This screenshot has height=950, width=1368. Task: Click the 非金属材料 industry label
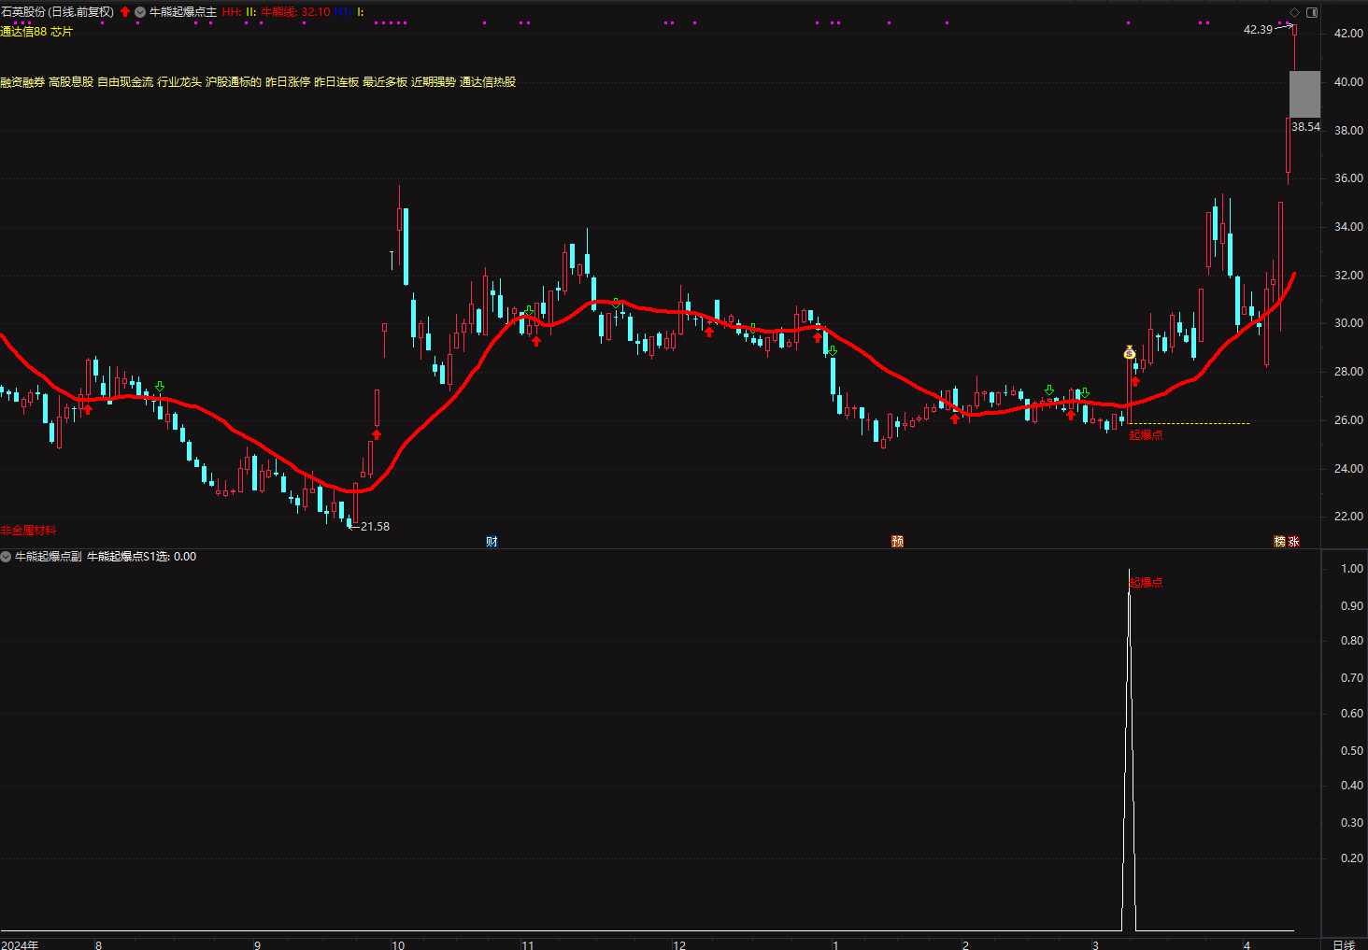click(x=28, y=531)
